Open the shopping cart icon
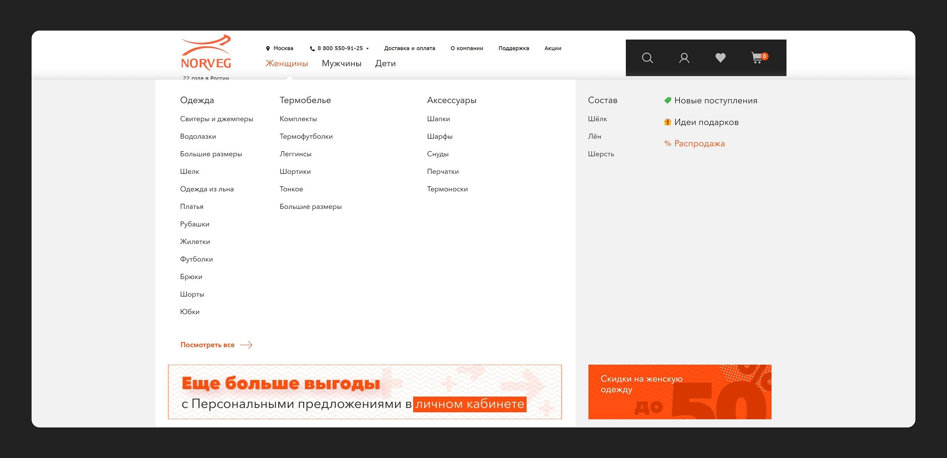 [x=757, y=58]
